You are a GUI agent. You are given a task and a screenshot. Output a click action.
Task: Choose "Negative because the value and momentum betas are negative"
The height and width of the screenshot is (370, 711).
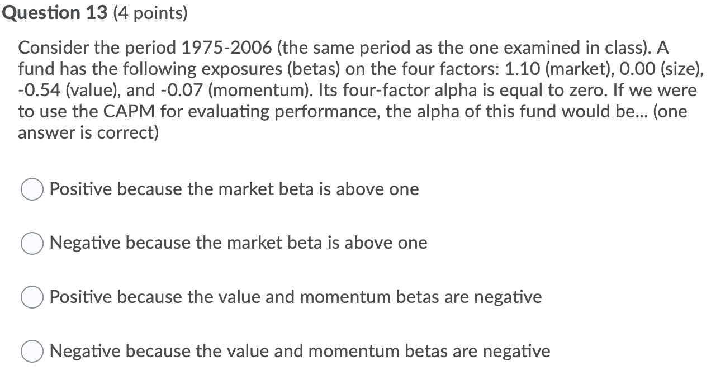click(299, 352)
